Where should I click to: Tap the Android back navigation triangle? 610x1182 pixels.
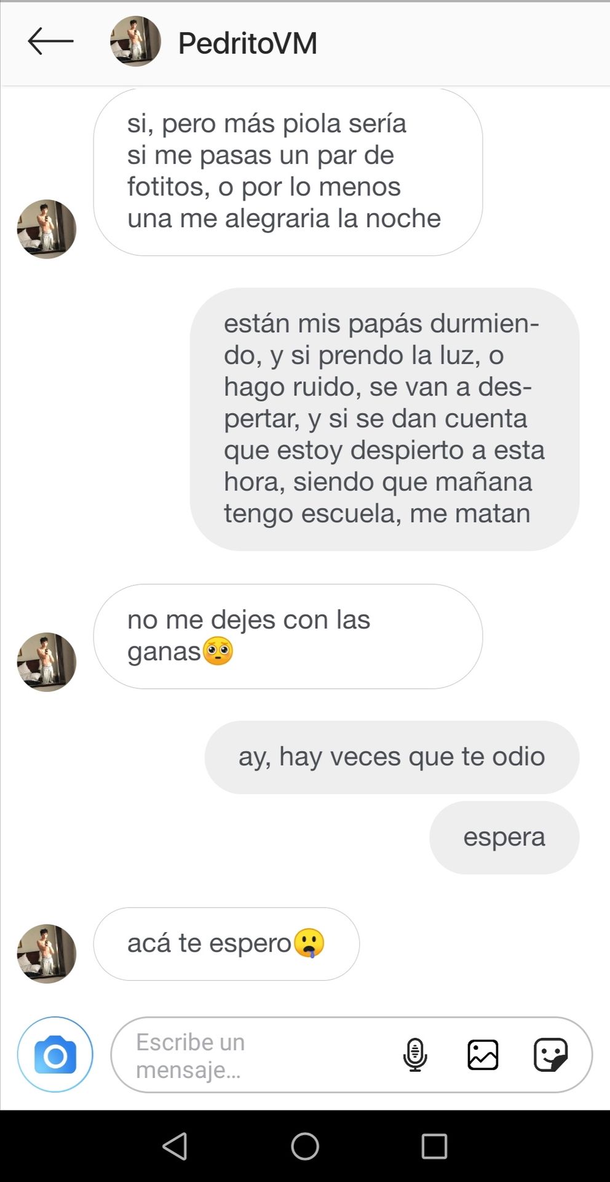[x=175, y=1146]
